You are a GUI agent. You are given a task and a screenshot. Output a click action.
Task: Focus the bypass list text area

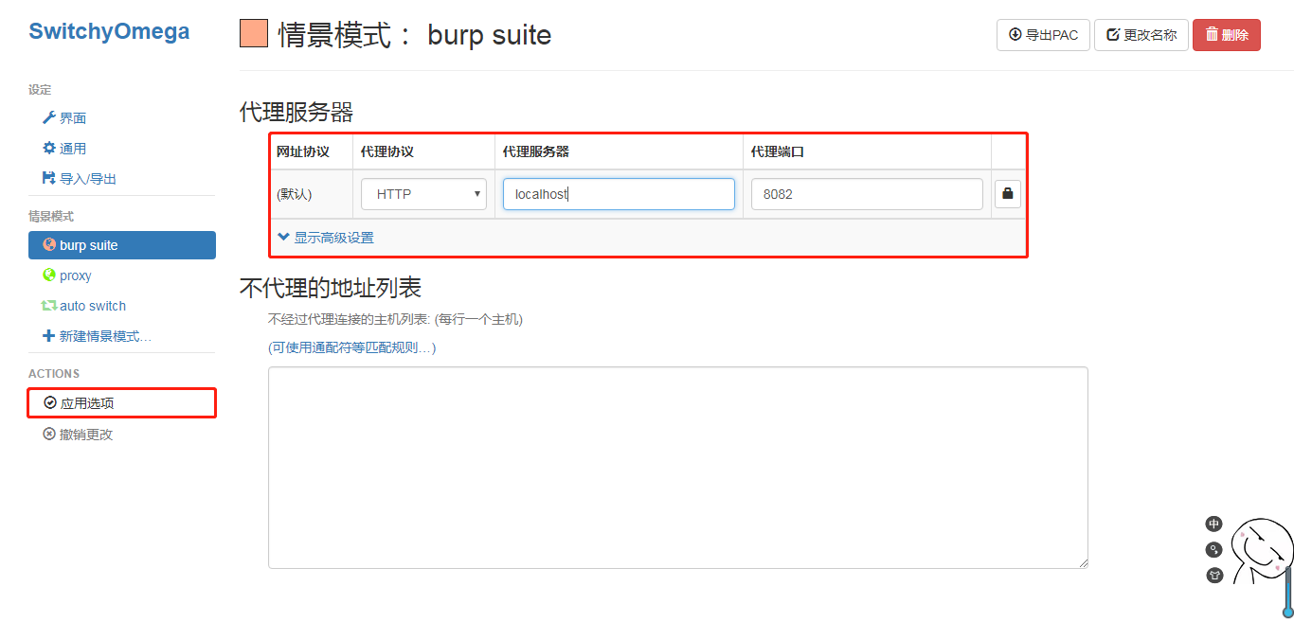pos(677,468)
